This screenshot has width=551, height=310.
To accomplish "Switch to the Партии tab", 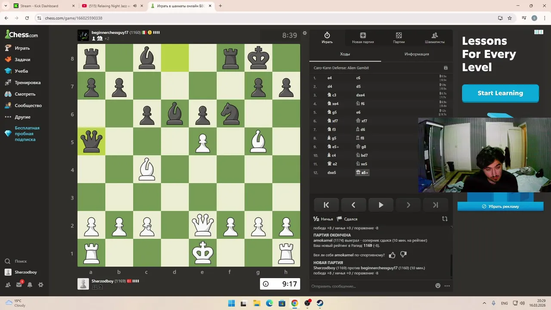I will [399, 38].
